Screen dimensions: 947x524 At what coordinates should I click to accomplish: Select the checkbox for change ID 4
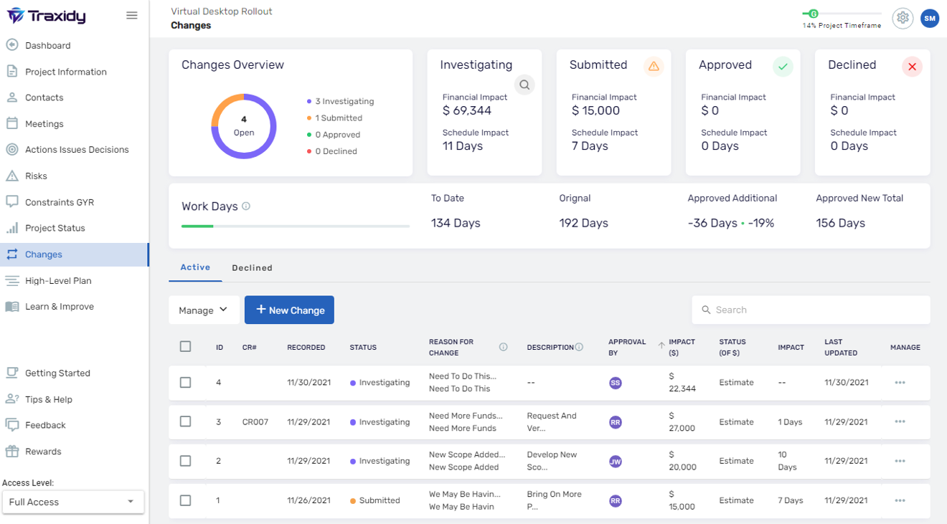[x=185, y=382]
